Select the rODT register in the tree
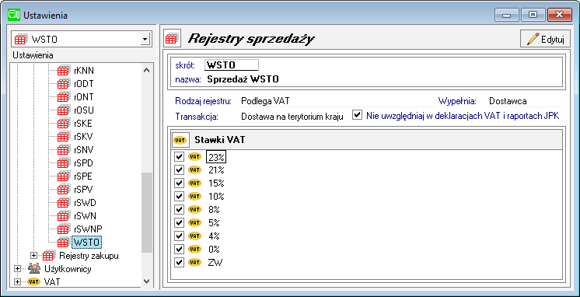The width and height of the screenshot is (580, 297). point(84,84)
